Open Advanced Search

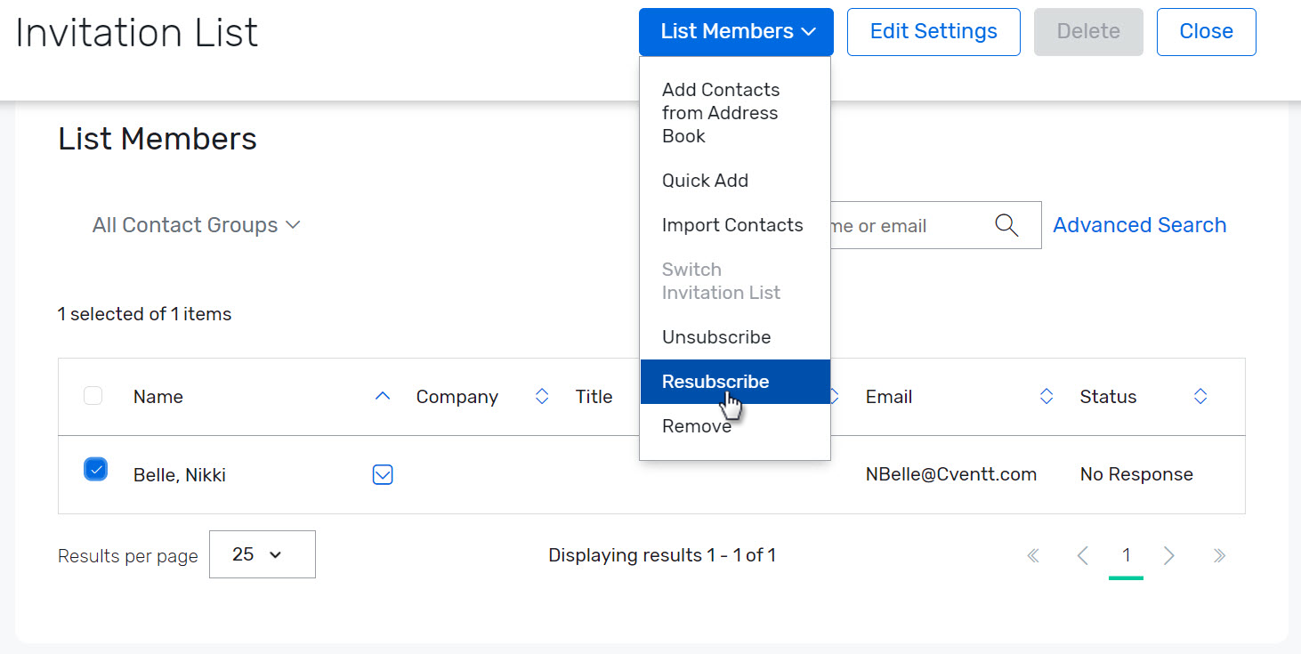point(1140,225)
